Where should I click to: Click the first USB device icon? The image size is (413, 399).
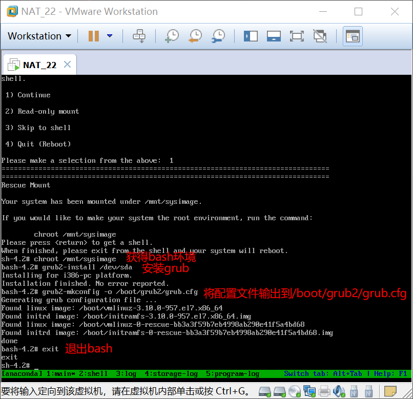coord(354,392)
